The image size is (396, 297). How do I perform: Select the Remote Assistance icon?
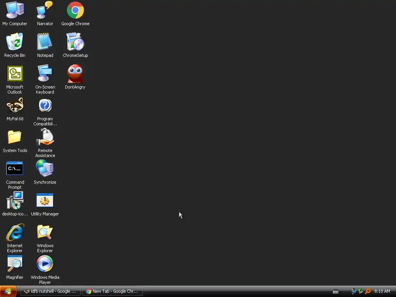[45, 137]
